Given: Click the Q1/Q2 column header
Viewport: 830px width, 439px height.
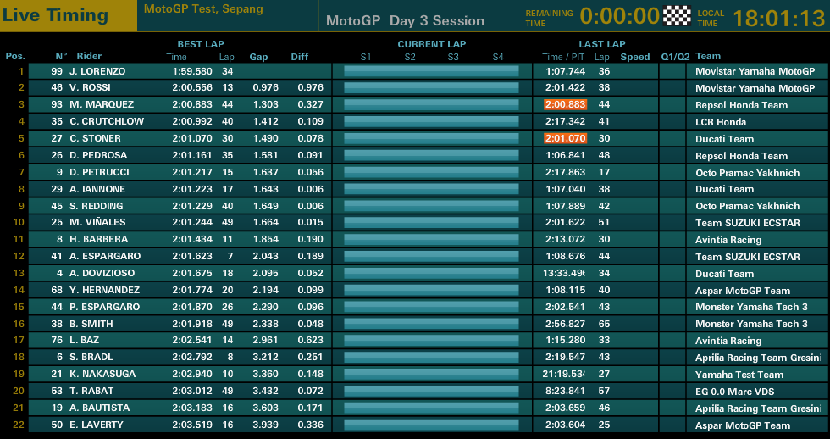Looking at the screenshot, I should click(x=675, y=57).
